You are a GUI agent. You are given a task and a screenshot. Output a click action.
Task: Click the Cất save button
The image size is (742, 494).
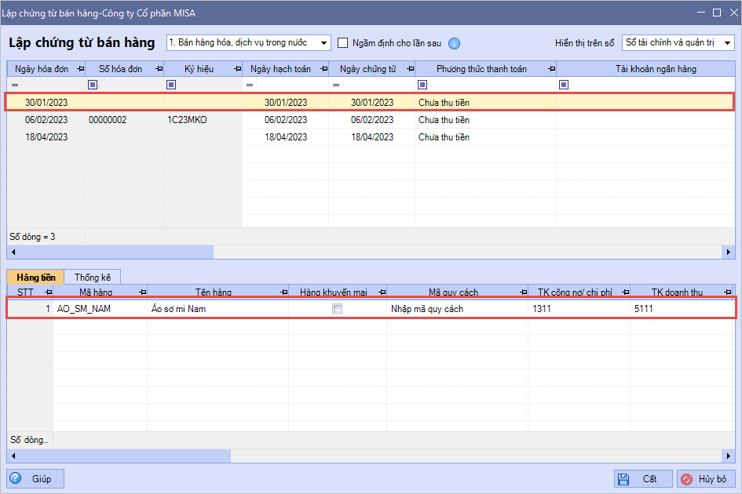click(643, 479)
